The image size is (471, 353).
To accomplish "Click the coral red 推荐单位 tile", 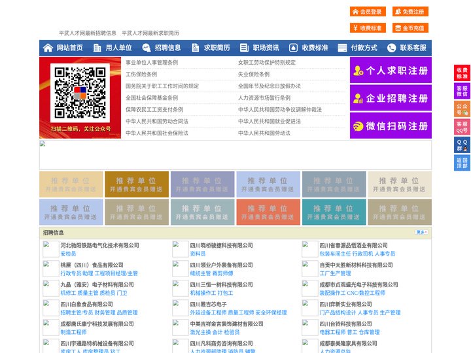I will (268, 212).
